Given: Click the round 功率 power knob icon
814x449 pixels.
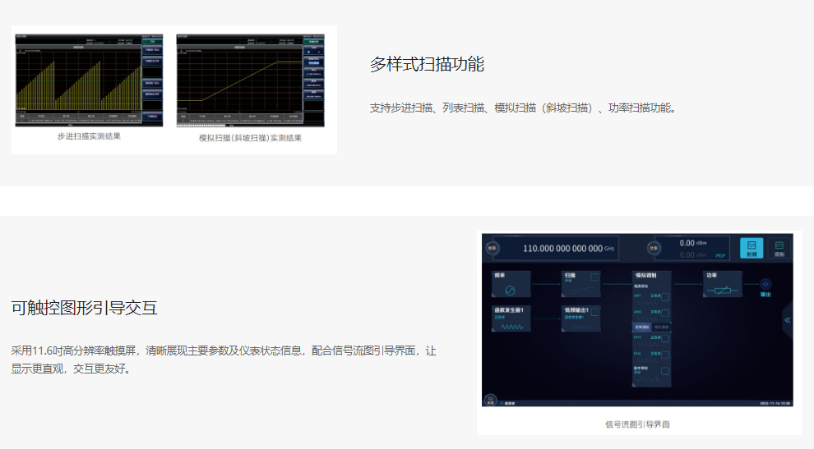Looking at the screenshot, I should pyautogui.click(x=654, y=247).
